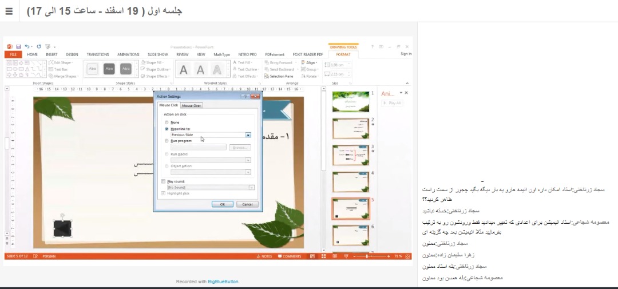Open the Hyperlink to dropdown list
Viewport: 618px width, 289px height.
[248, 135]
